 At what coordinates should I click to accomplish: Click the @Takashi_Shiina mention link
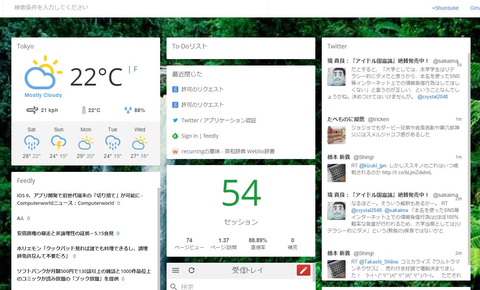tap(379, 262)
